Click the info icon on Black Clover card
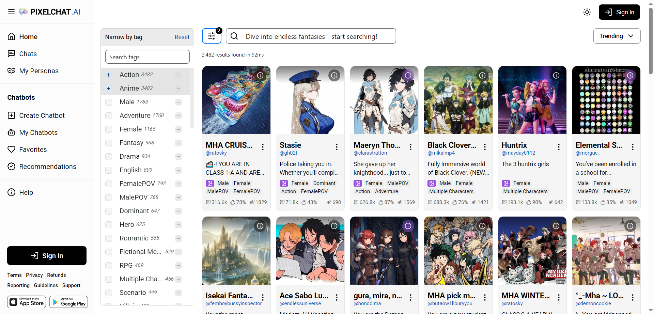This screenshot has width=654, height=314. [x=482, y=75]
